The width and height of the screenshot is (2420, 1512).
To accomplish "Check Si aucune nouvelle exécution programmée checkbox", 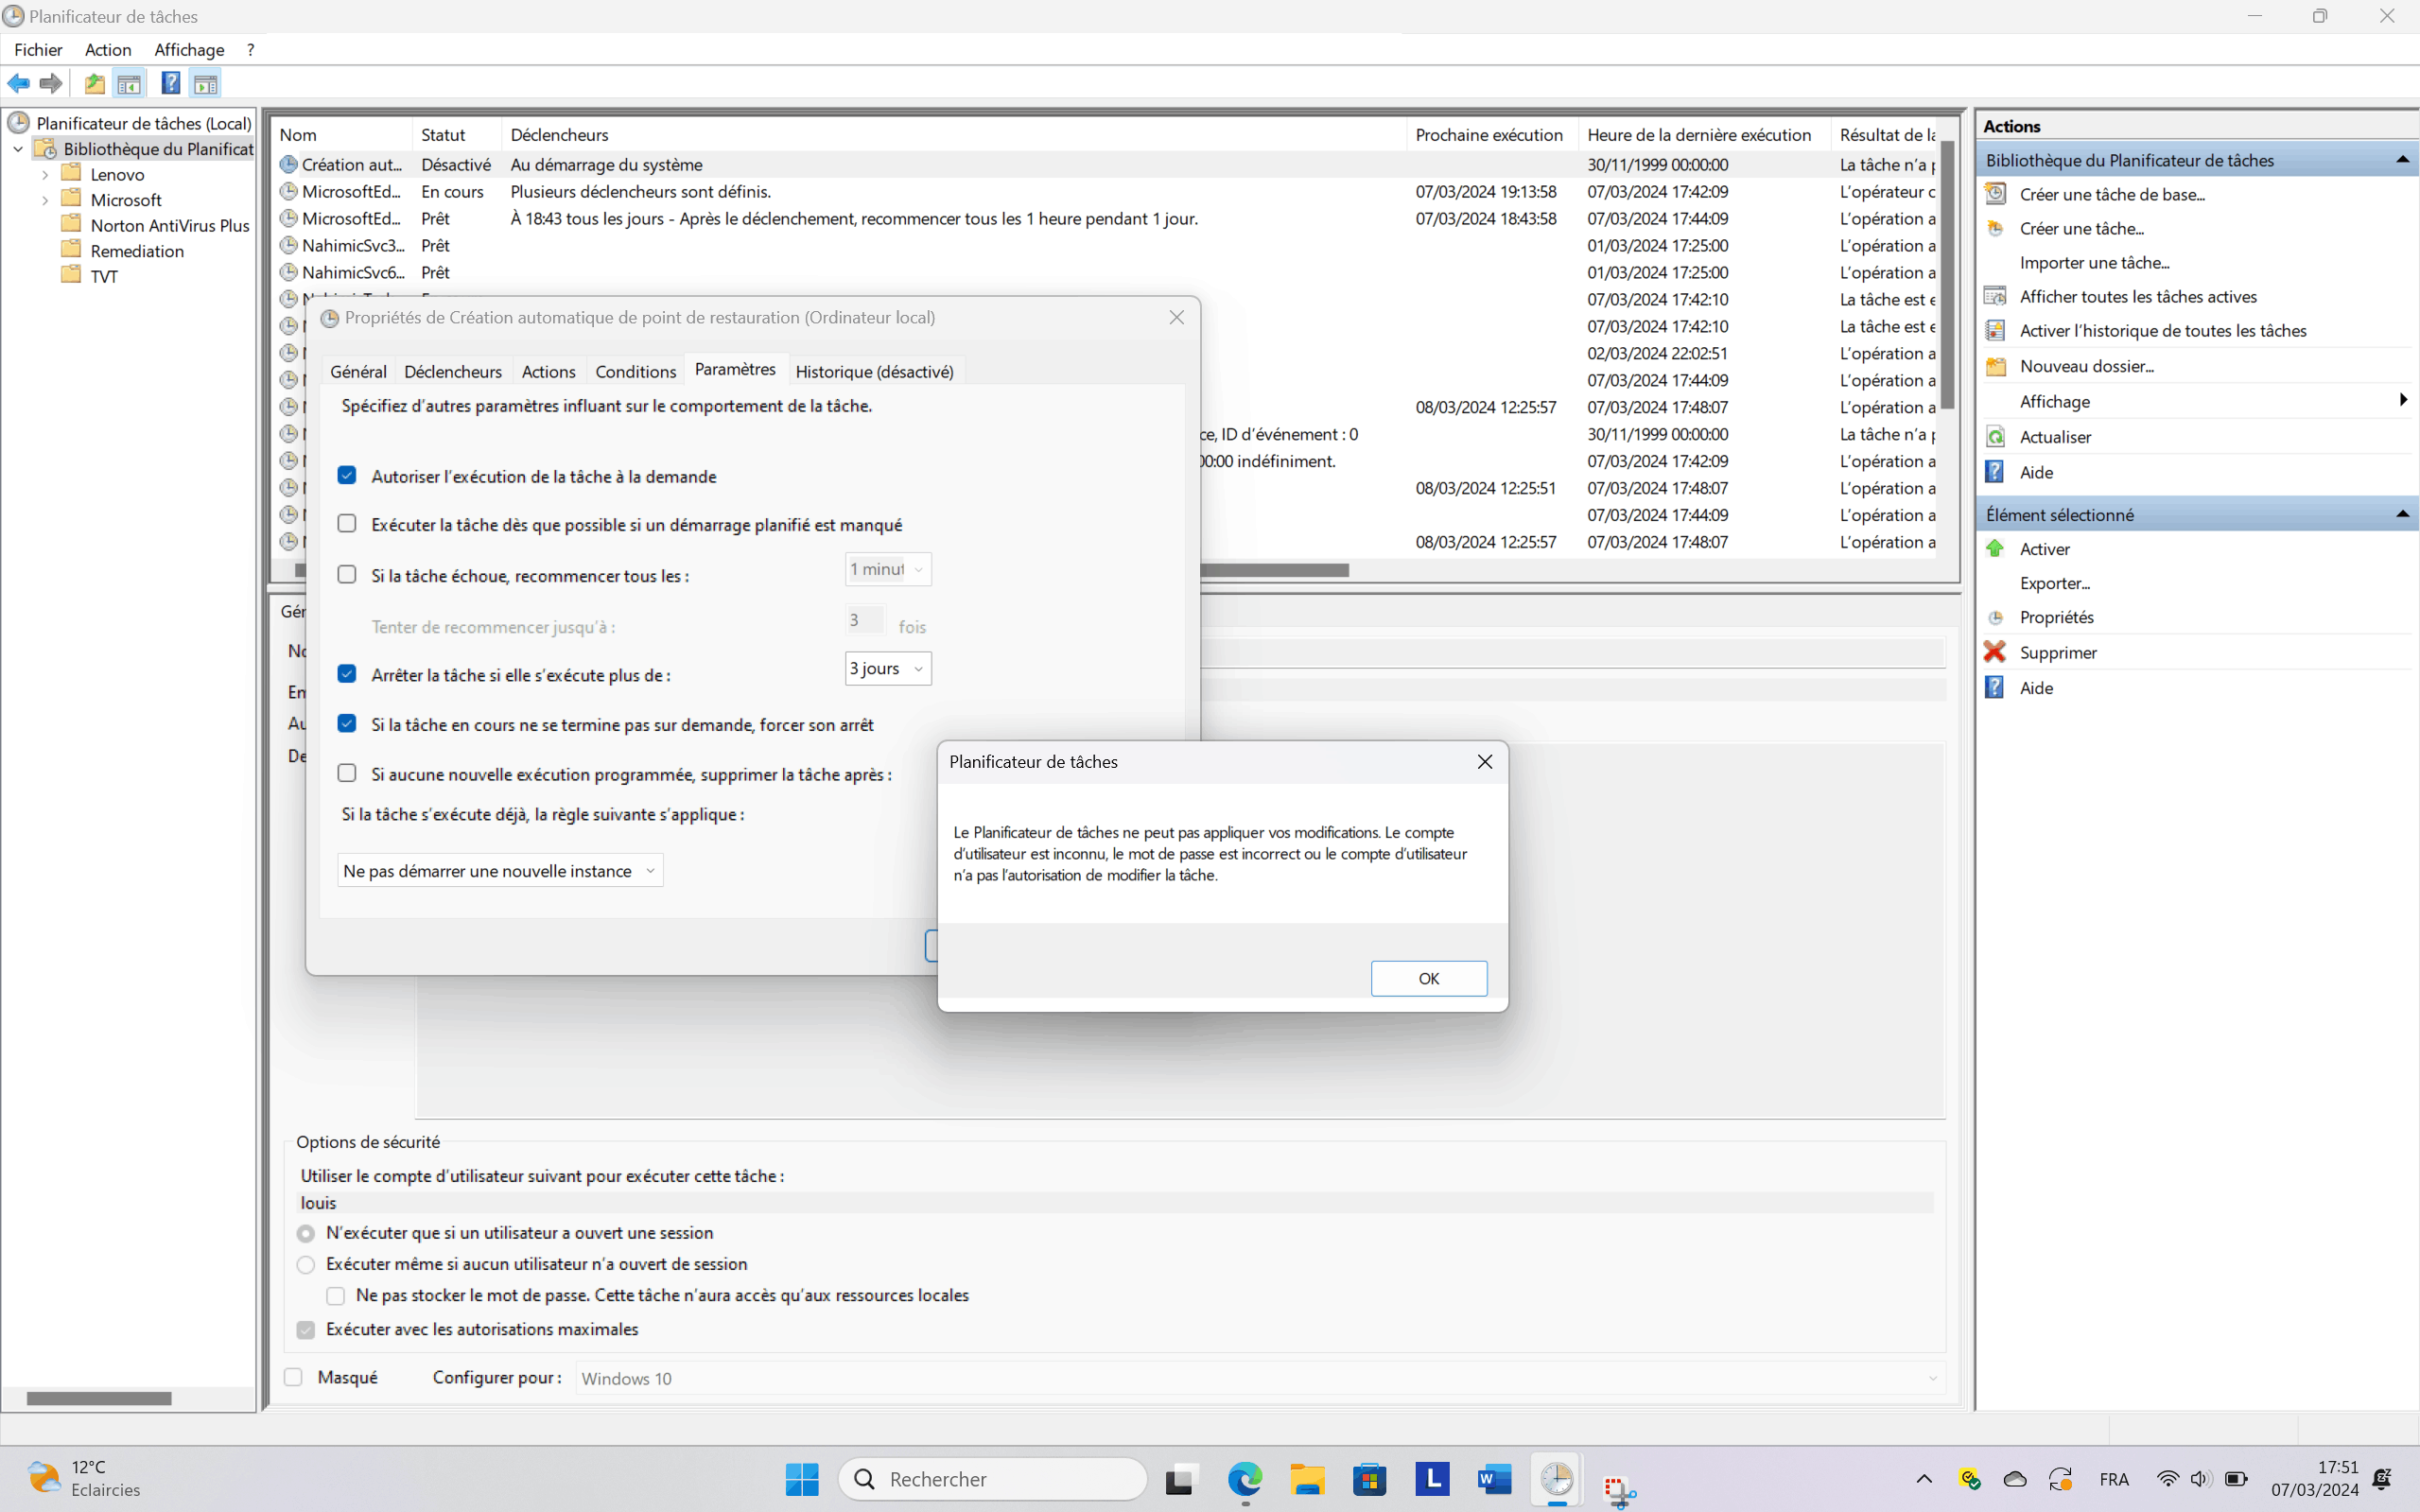I will (347, 773).
